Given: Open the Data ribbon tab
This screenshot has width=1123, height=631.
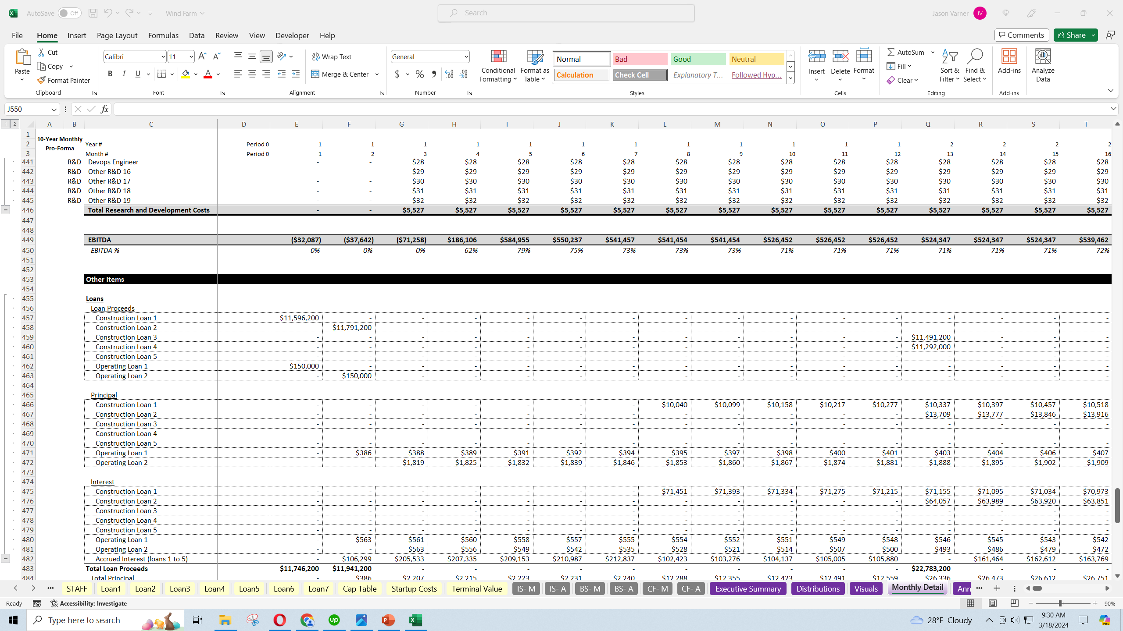Looking at the screenshot, I should click(x=197, y=35).
